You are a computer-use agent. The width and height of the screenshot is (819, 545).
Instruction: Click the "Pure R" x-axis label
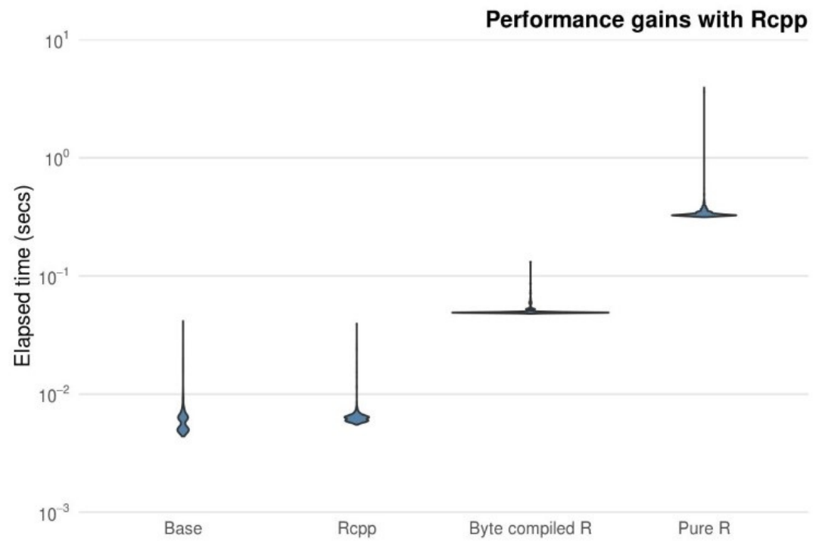[x=704, y=527]
